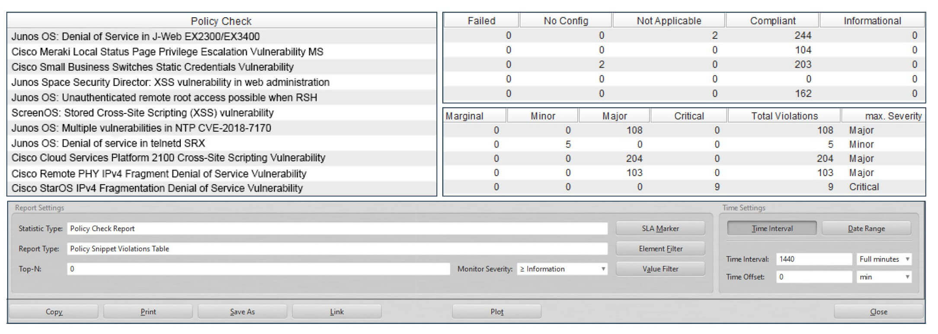Click the Minor severity cell
The image size is (938, 334).
coord(861,144)
